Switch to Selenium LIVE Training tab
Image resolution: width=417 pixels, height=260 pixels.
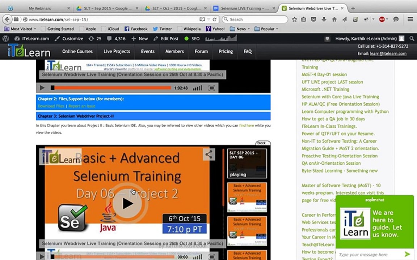point(244,8)
